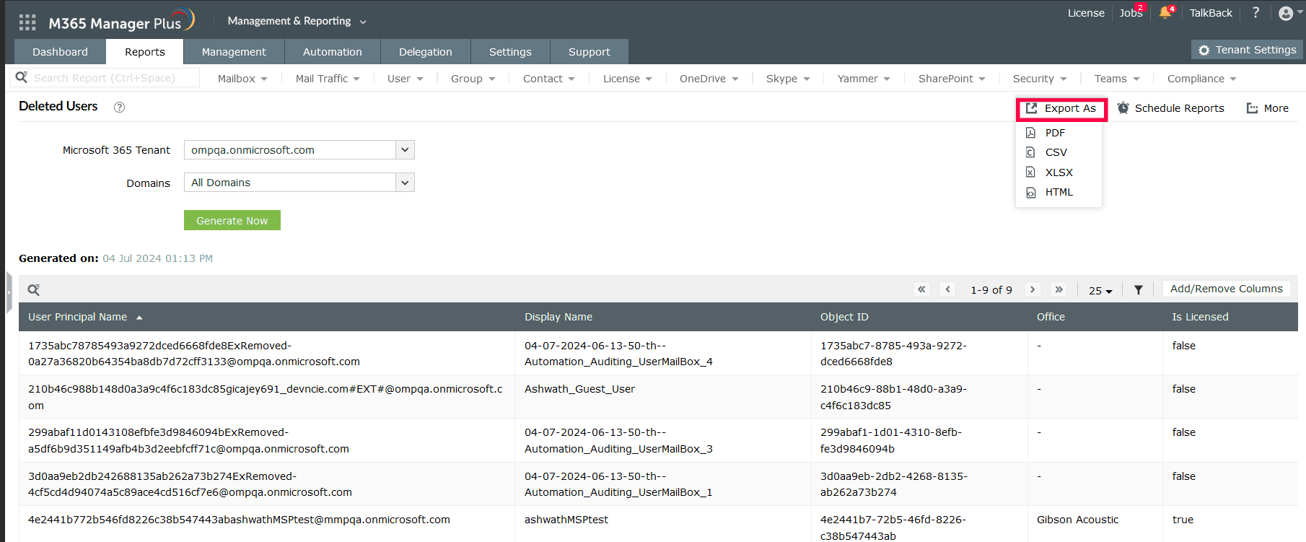This screenshot has height=542, width=1306.
Task: Change the rows per page dropdown
Action: click(1100, 290)
